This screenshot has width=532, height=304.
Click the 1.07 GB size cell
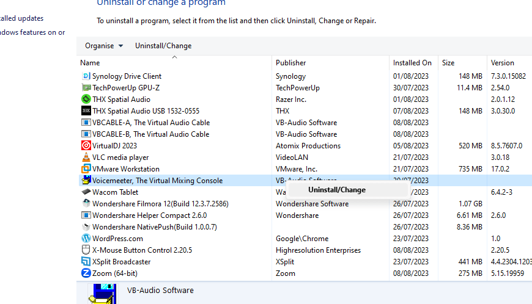coord(470,204)
